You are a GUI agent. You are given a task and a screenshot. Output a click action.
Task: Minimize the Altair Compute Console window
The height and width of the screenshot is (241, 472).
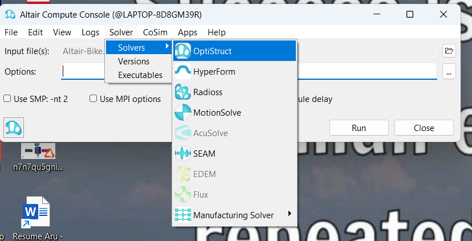(x=376, y=14)
